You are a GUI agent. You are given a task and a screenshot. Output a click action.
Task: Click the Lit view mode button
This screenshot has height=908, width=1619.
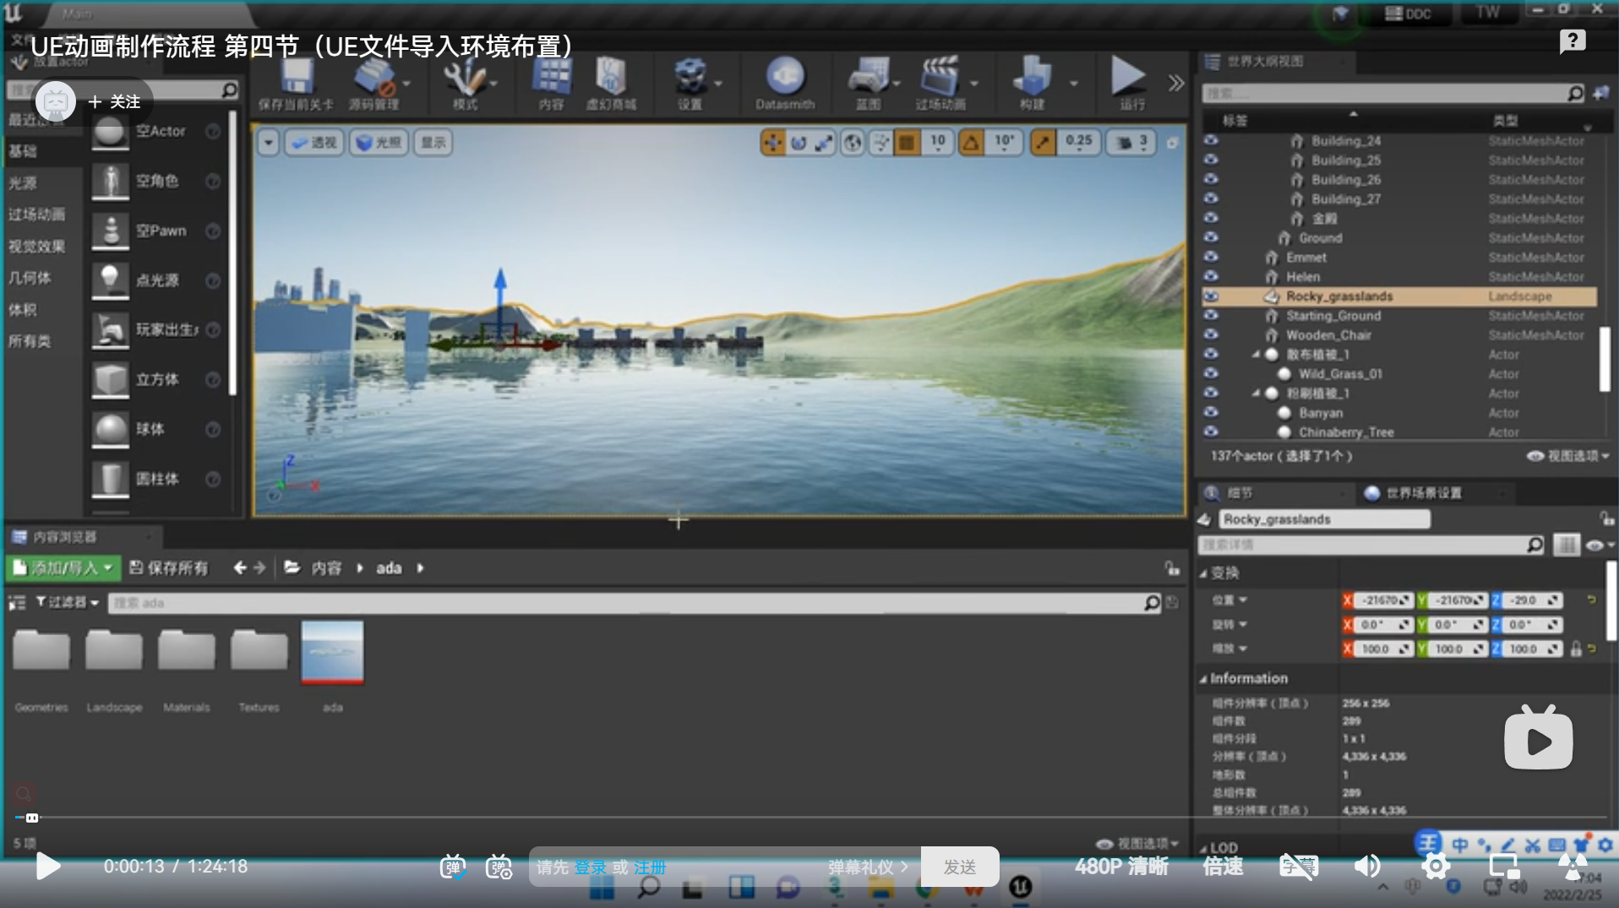pyautogui.click(x=379, y=143)
